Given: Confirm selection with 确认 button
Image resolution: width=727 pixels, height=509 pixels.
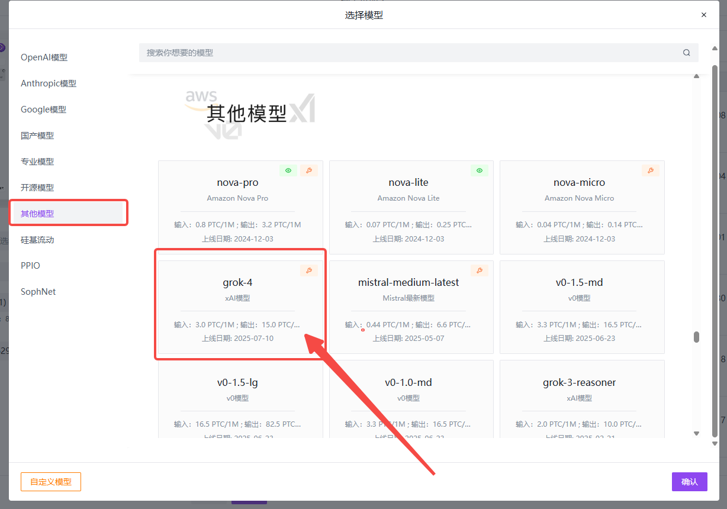Looking at the screenshot, I should [690, 482].
